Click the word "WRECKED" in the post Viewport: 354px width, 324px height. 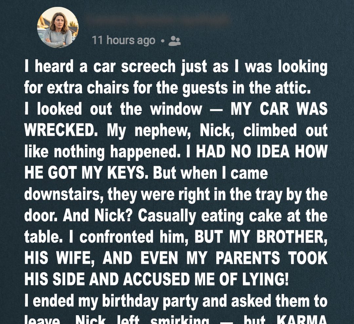click(x=57, y=131)
